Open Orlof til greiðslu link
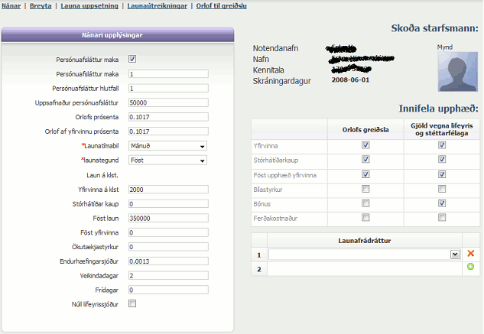Screen dimensions: 484x334 pyautogui.click(x=221, y=6)
